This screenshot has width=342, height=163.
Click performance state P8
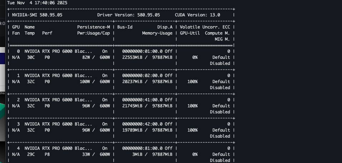pyautogui.click(x=47, y=154)
